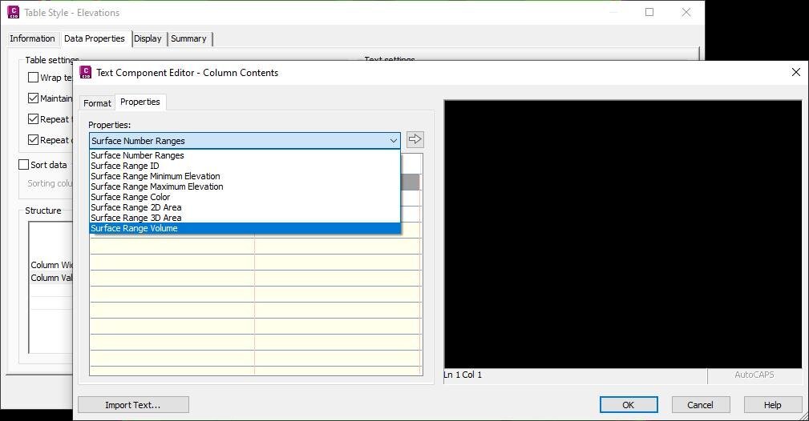
Task: Go to the Display tab
Action: pos(148,38)
